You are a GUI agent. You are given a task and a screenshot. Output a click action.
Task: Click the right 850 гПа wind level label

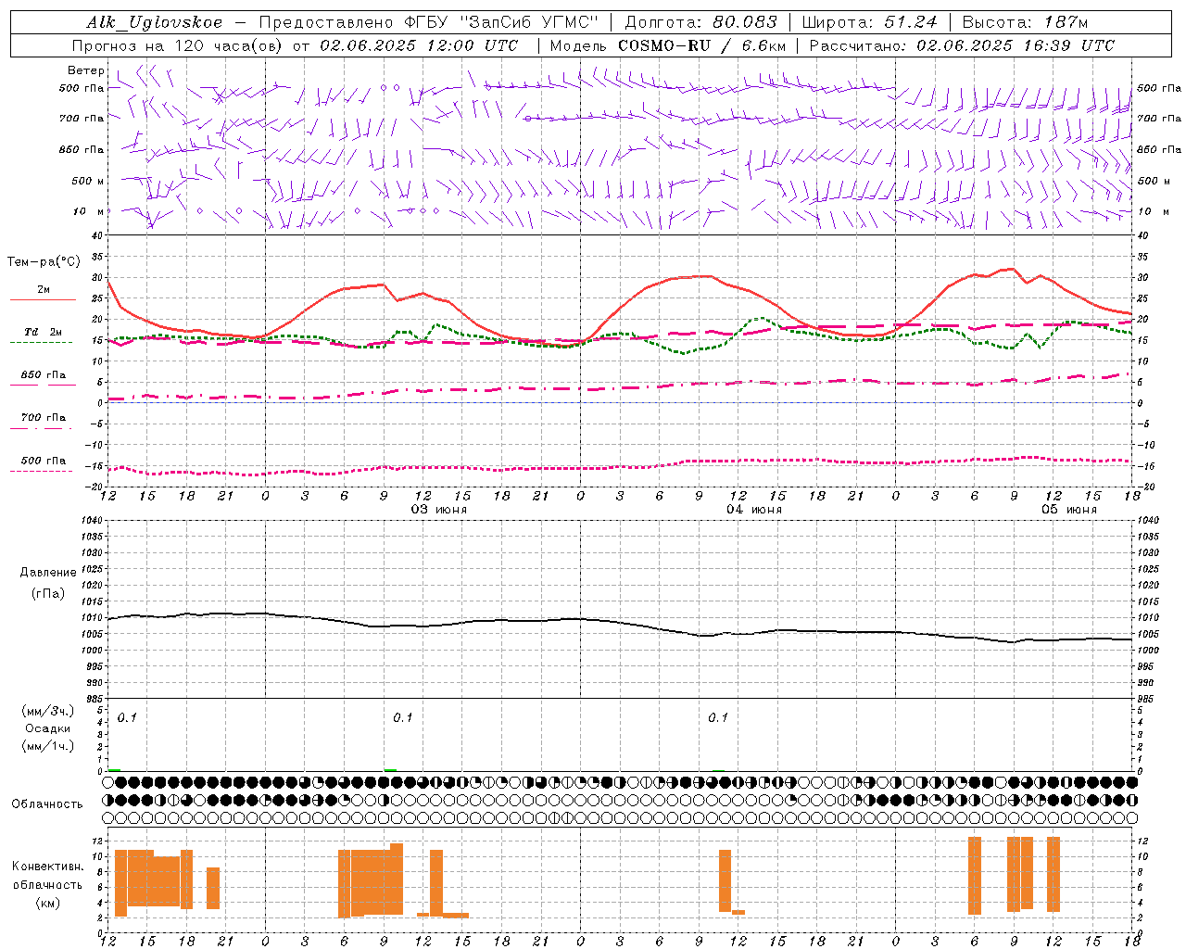pyautogui.click(x=1159, y=149)
